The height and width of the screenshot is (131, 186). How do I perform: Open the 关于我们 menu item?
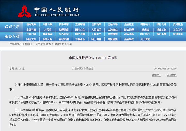(x=145, y=39)
